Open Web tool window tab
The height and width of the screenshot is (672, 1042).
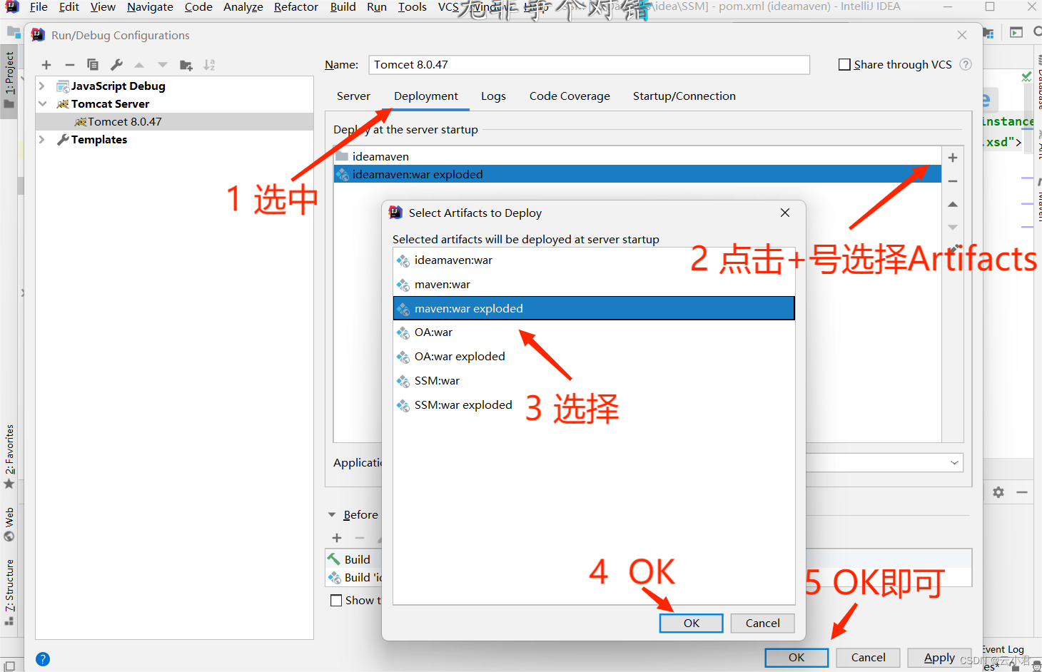pyautogui.click(x=9, y=524)
